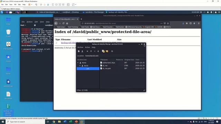Viewport: 221px width, 124px height.
Task: Click the open archive toolbar icon in xarchiver
Action: pos(82,51)
